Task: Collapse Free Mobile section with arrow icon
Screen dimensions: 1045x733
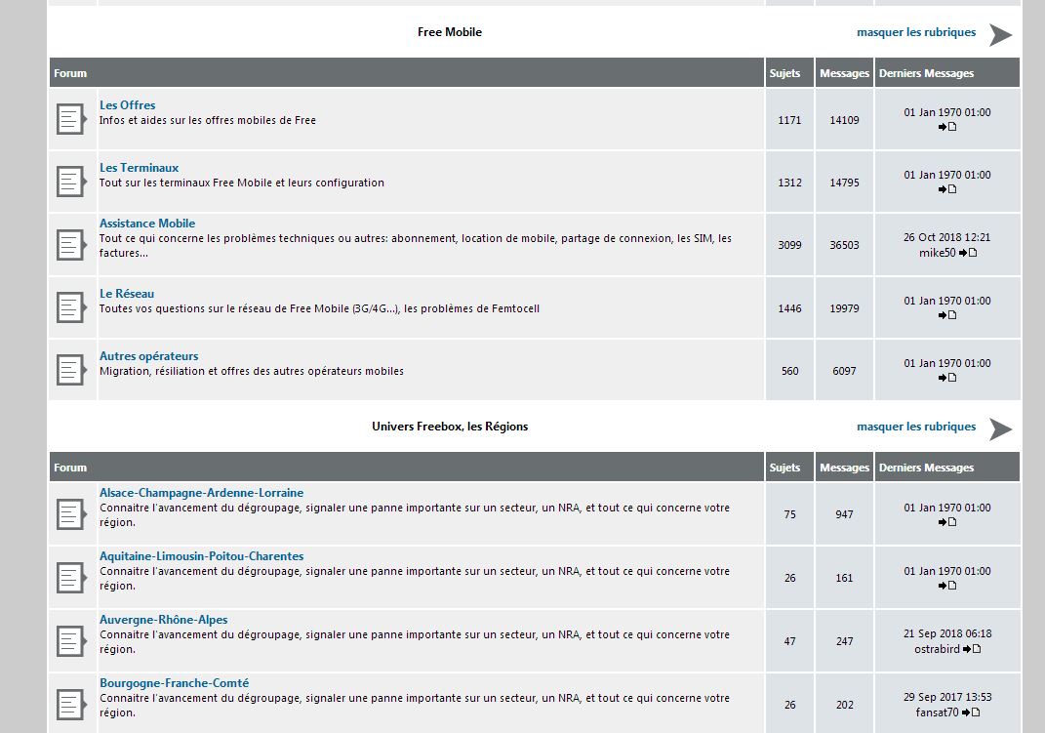Action: pos(1000,35)
